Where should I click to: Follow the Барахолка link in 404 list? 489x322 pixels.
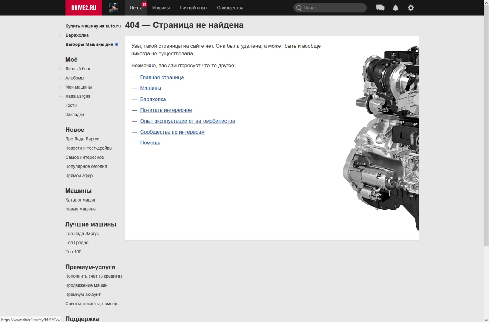pyautogui.click(x=153, y=99)
